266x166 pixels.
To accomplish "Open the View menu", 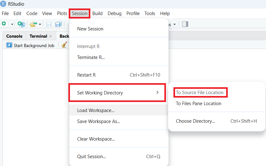I will point(47,13).
